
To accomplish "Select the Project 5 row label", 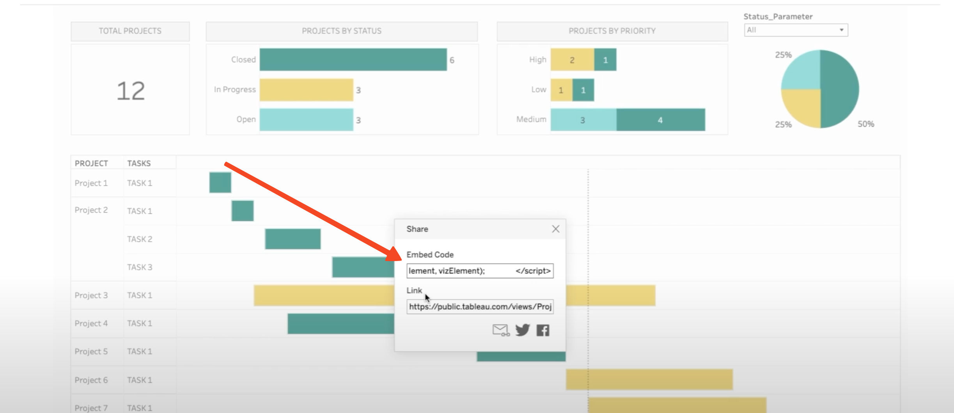I will (x=91, y=351).
